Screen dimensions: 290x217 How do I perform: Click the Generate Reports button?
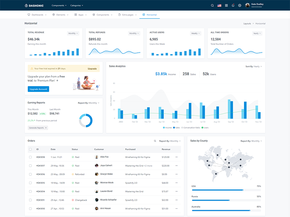tap(38, 128)
